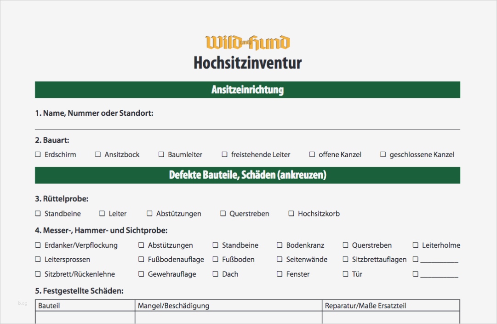This screenshot has width=497, height=324.
Task: Click the '3. Rüttelprobe:' heading
Action: (x=62, y=199)
